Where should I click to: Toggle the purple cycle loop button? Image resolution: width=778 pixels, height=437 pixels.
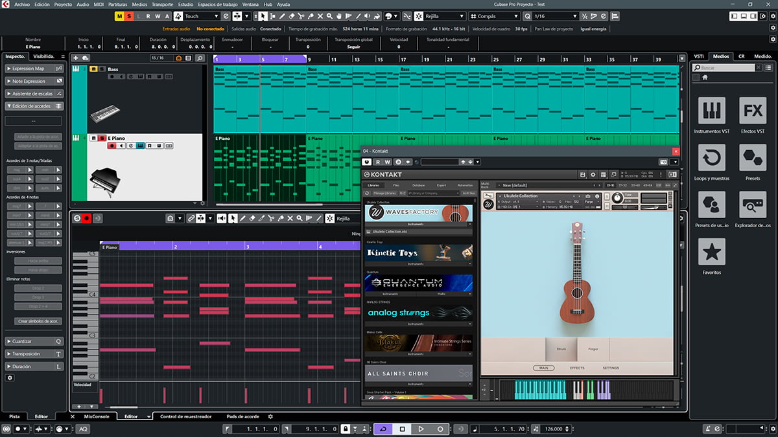coord(383,429)
